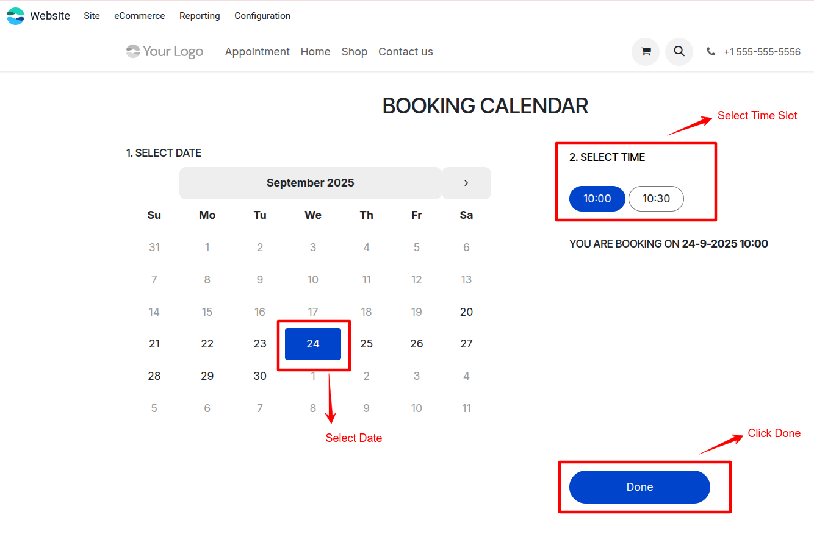Go to the Shop page
The image size is (814, 545).
355,51
